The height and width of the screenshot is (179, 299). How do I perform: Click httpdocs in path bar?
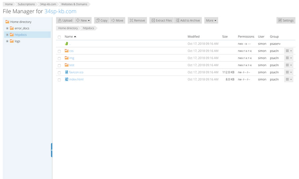88,28
